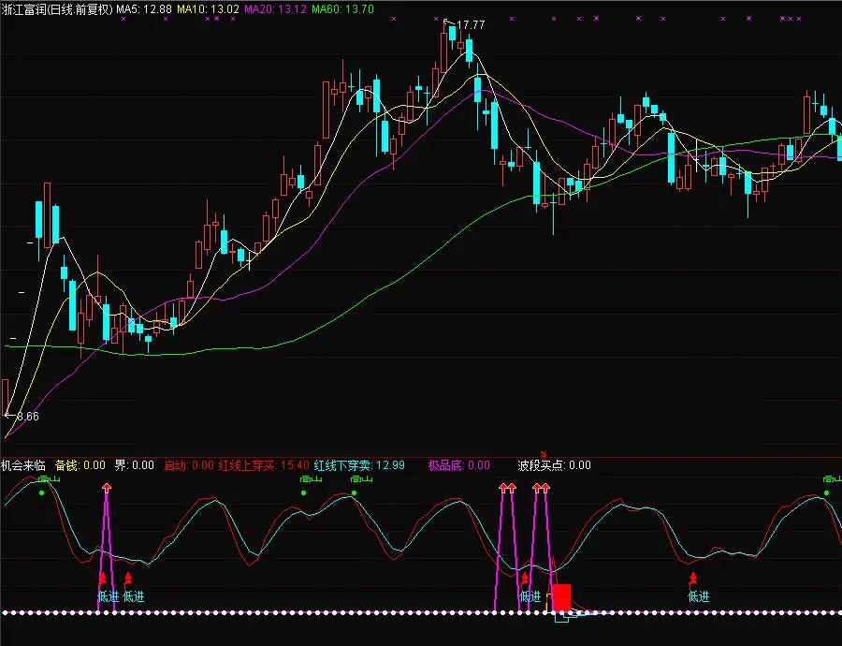
Task: Click the chart title 浙江富润(日线.前复权)
Action: (57, 9)
